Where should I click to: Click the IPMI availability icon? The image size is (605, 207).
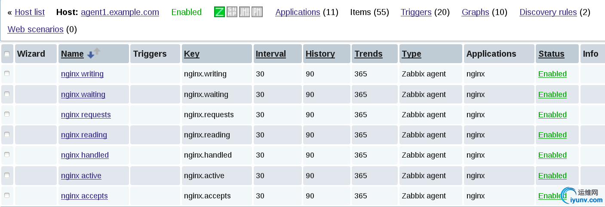coord(257,12)
